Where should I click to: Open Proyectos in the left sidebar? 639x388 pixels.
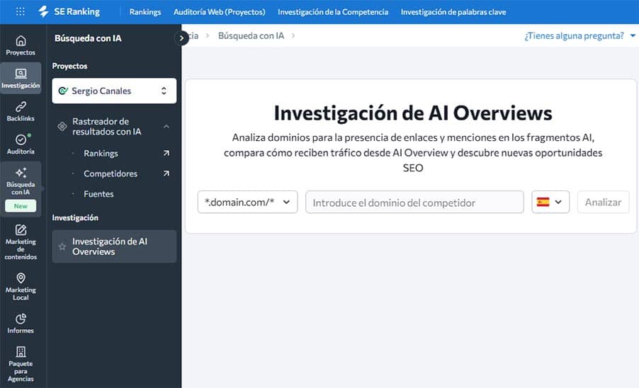point(21,45)
